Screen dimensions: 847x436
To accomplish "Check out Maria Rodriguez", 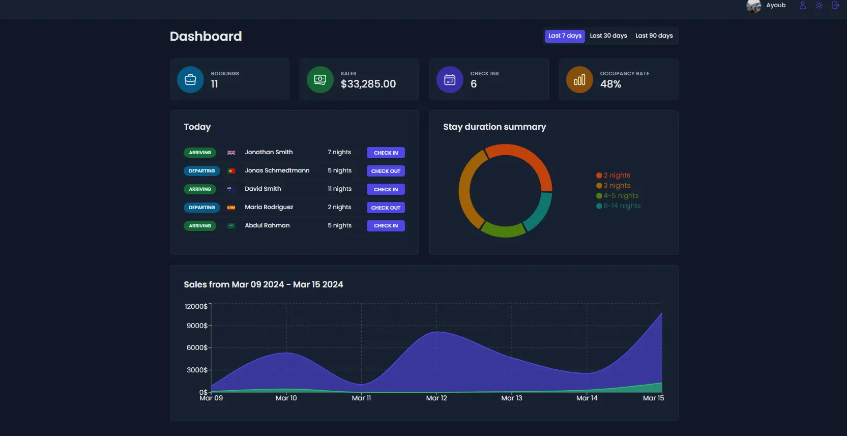I will click(386, 208).
